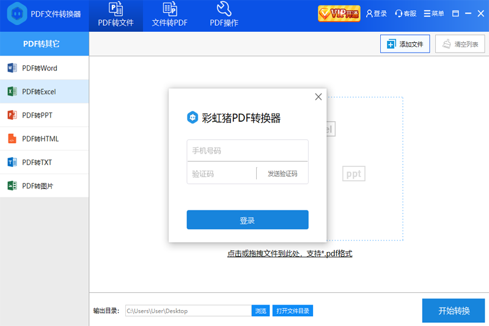Viewport: 489px width, 326px height.
Task: Select the PDF转其它 sidebar header
Action: [44, 43]
